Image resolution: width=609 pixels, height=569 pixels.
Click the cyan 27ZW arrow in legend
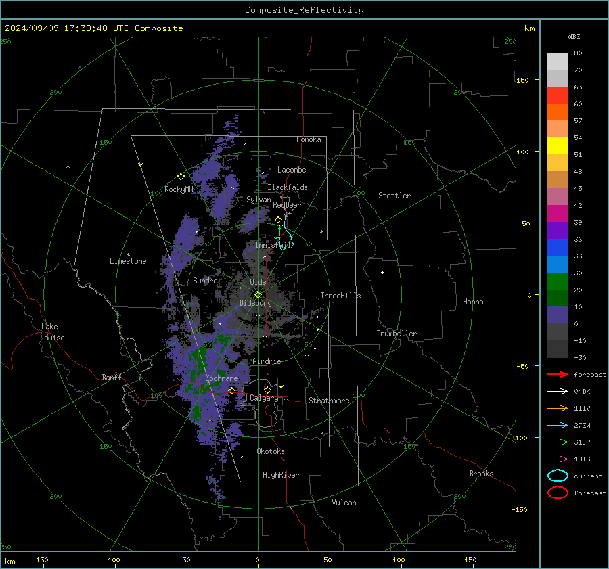[x=558, y=426]
